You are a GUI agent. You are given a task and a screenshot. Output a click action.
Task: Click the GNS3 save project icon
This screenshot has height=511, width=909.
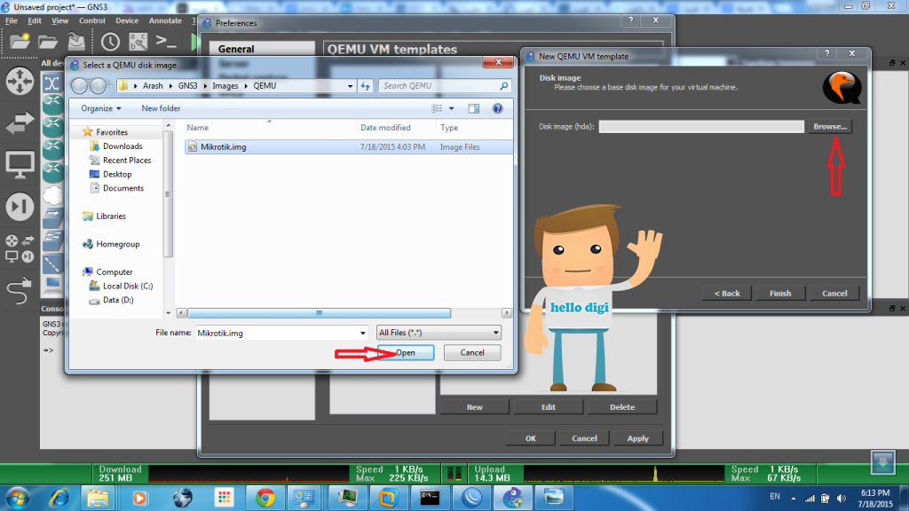[76, 42]
